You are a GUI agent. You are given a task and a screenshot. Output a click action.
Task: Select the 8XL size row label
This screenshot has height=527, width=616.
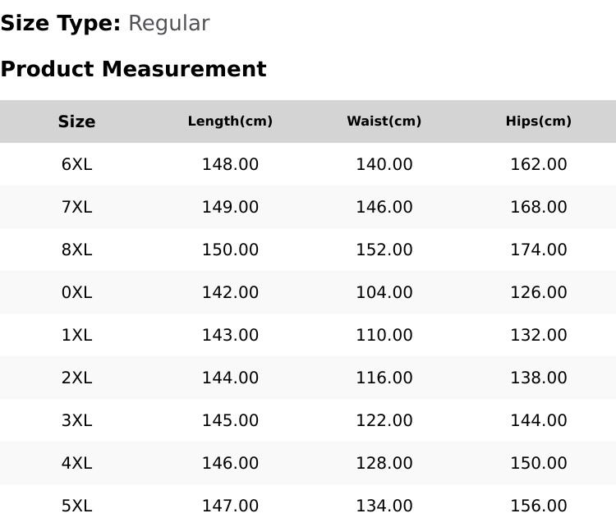(x=76, y=250)
